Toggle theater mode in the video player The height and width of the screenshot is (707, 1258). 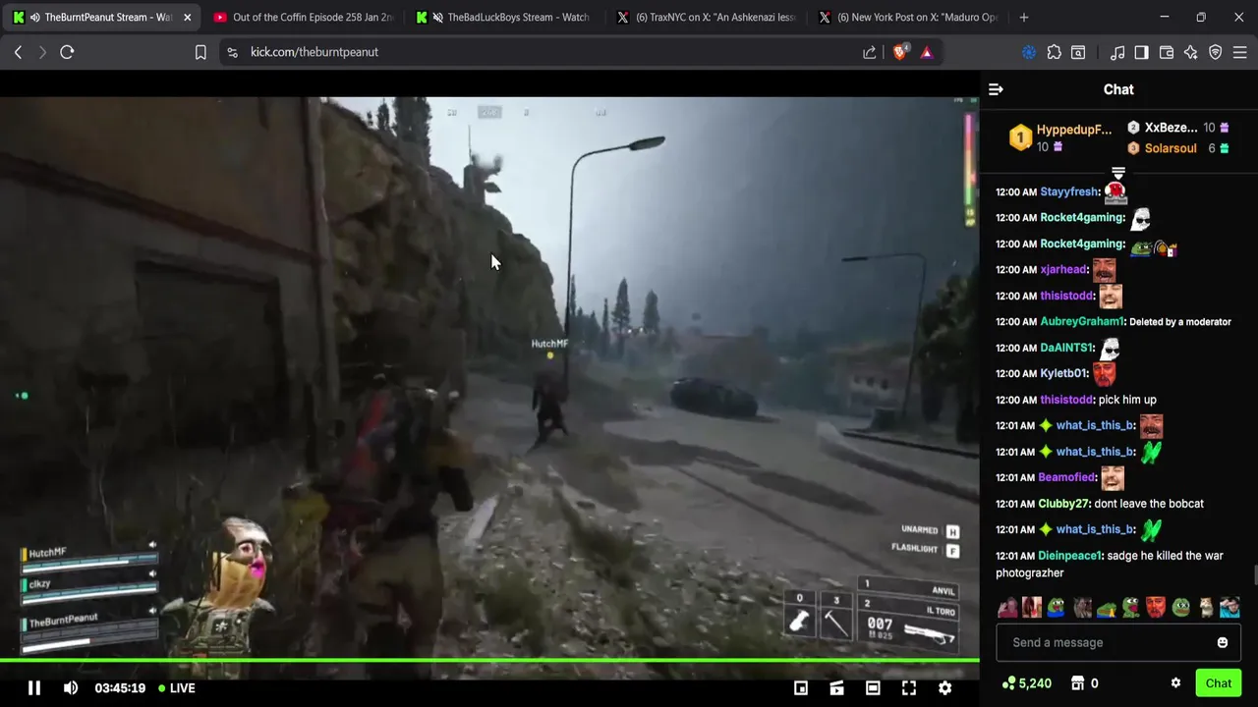[x=873, y=688]
